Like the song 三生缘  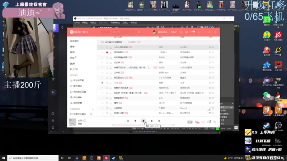coord(107,63)
